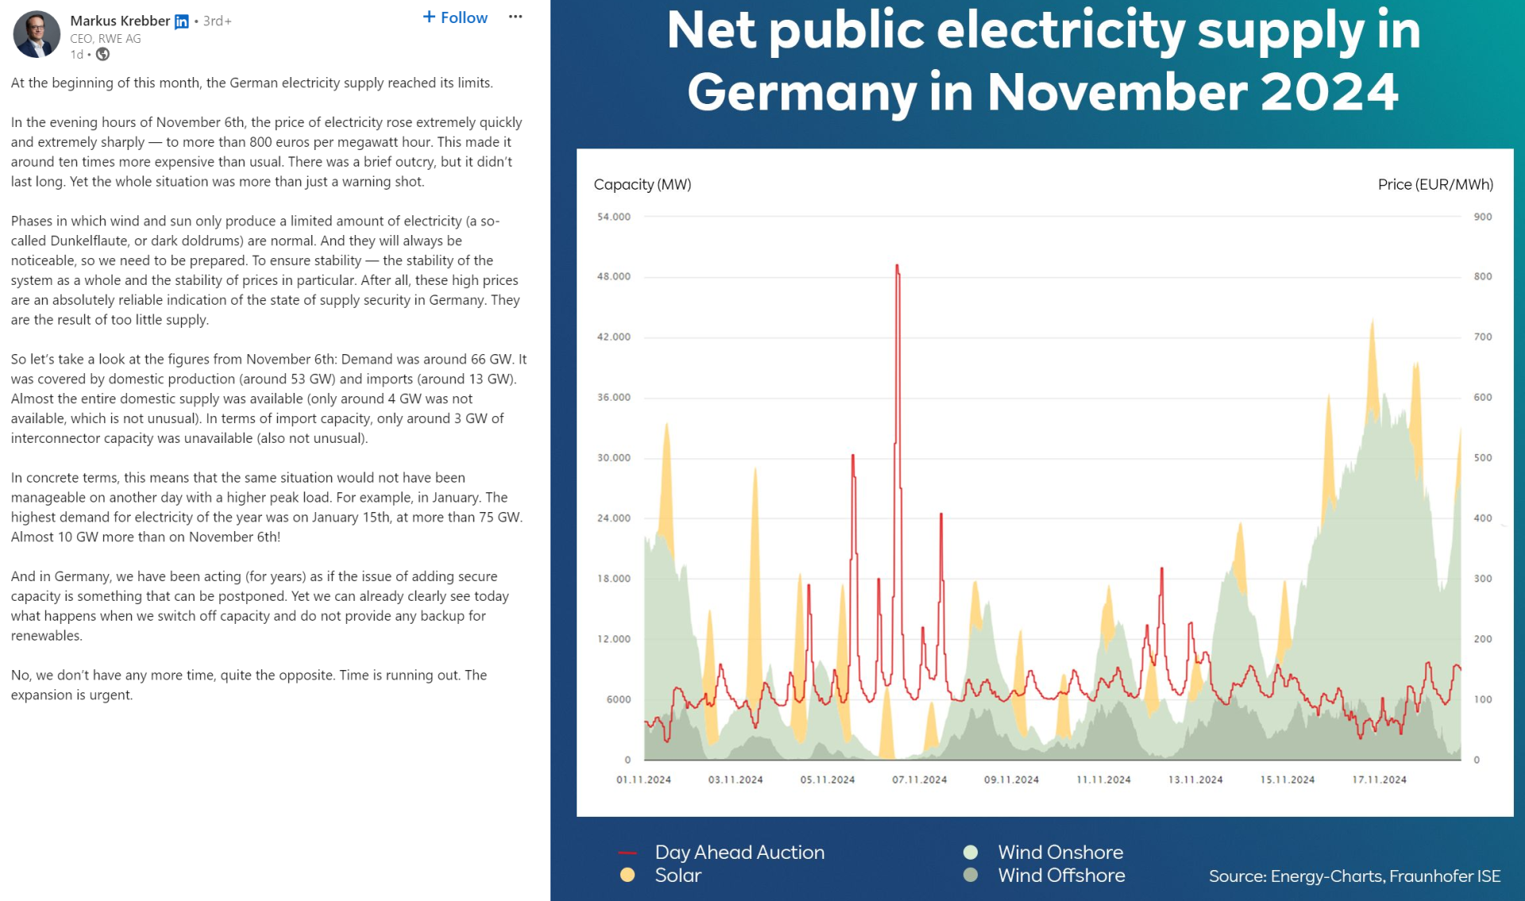Screen dimensions: 1525x901
Task: Click the Capacity (MW) axis label
Action: [x=643, y=184]
